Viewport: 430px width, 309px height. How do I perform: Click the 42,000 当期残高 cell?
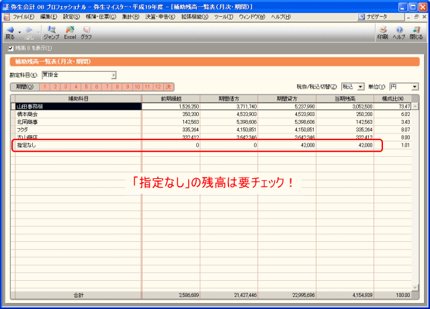click(345, 145)
